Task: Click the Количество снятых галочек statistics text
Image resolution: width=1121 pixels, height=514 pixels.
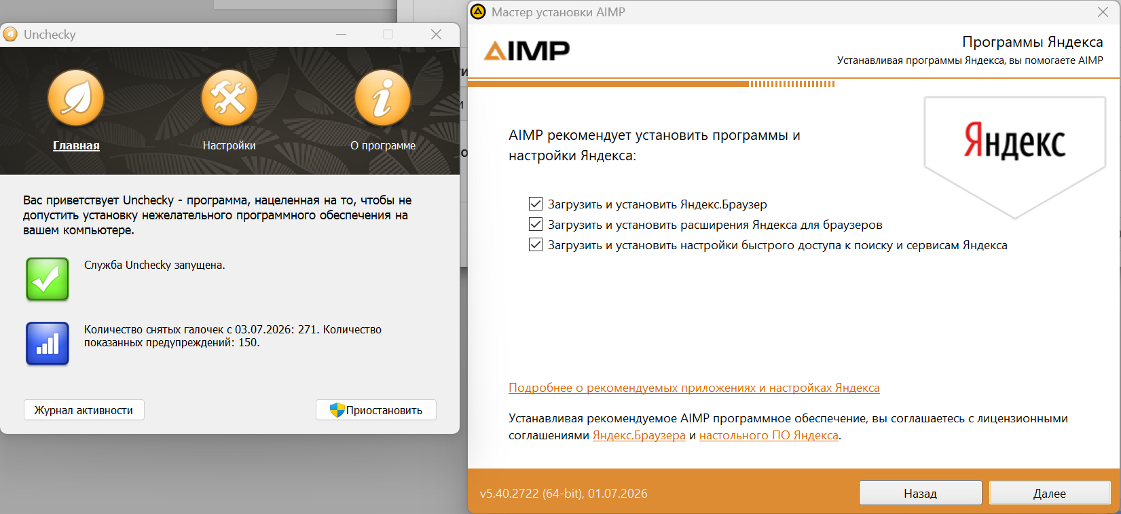Action: click(233, 336)
